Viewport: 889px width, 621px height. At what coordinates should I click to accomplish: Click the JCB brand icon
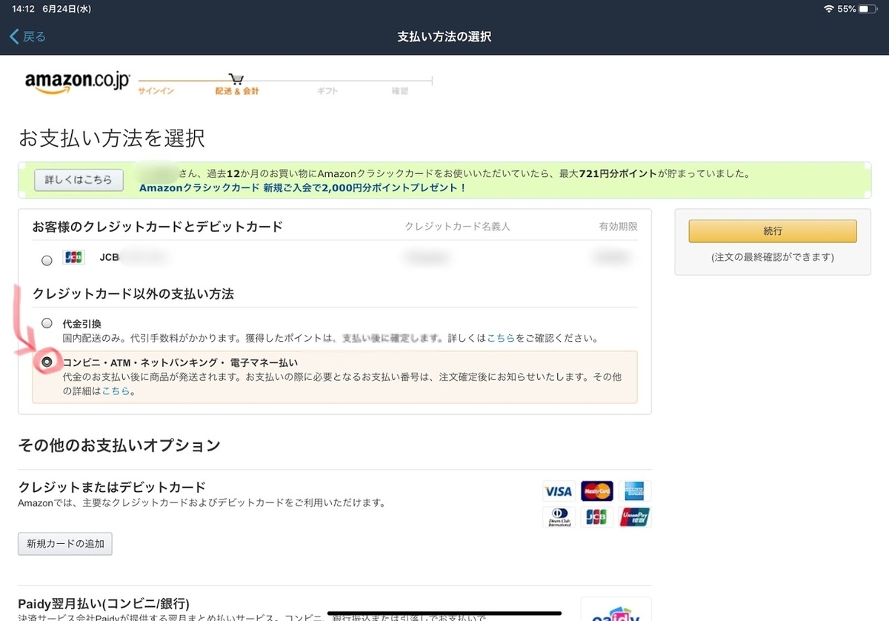coord(597,517)
